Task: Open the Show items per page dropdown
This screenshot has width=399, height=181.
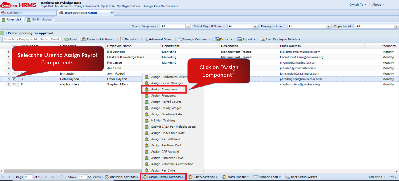Action: [x=90, y=177]
